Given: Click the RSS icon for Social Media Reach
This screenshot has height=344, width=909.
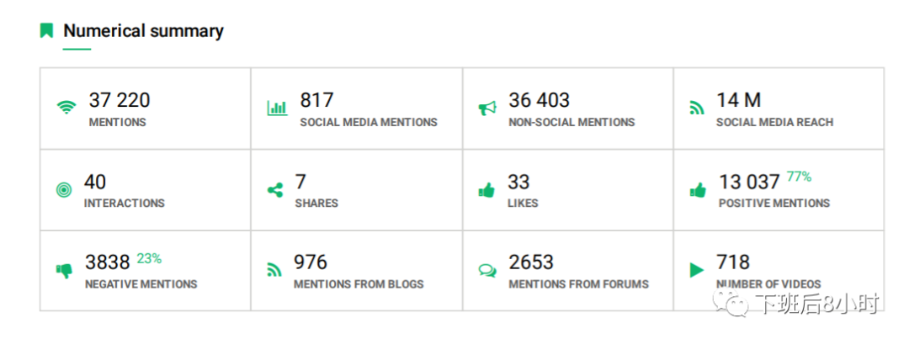Looking at the screenshot, I should [696, 108].
